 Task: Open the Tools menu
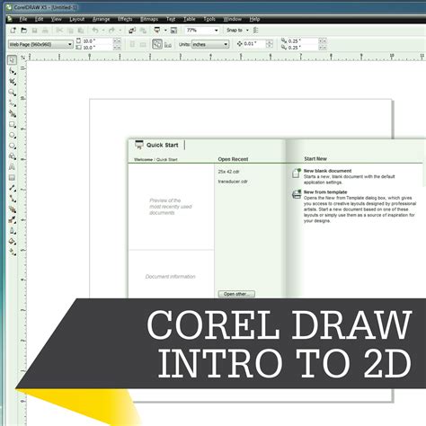click(209, 19)
